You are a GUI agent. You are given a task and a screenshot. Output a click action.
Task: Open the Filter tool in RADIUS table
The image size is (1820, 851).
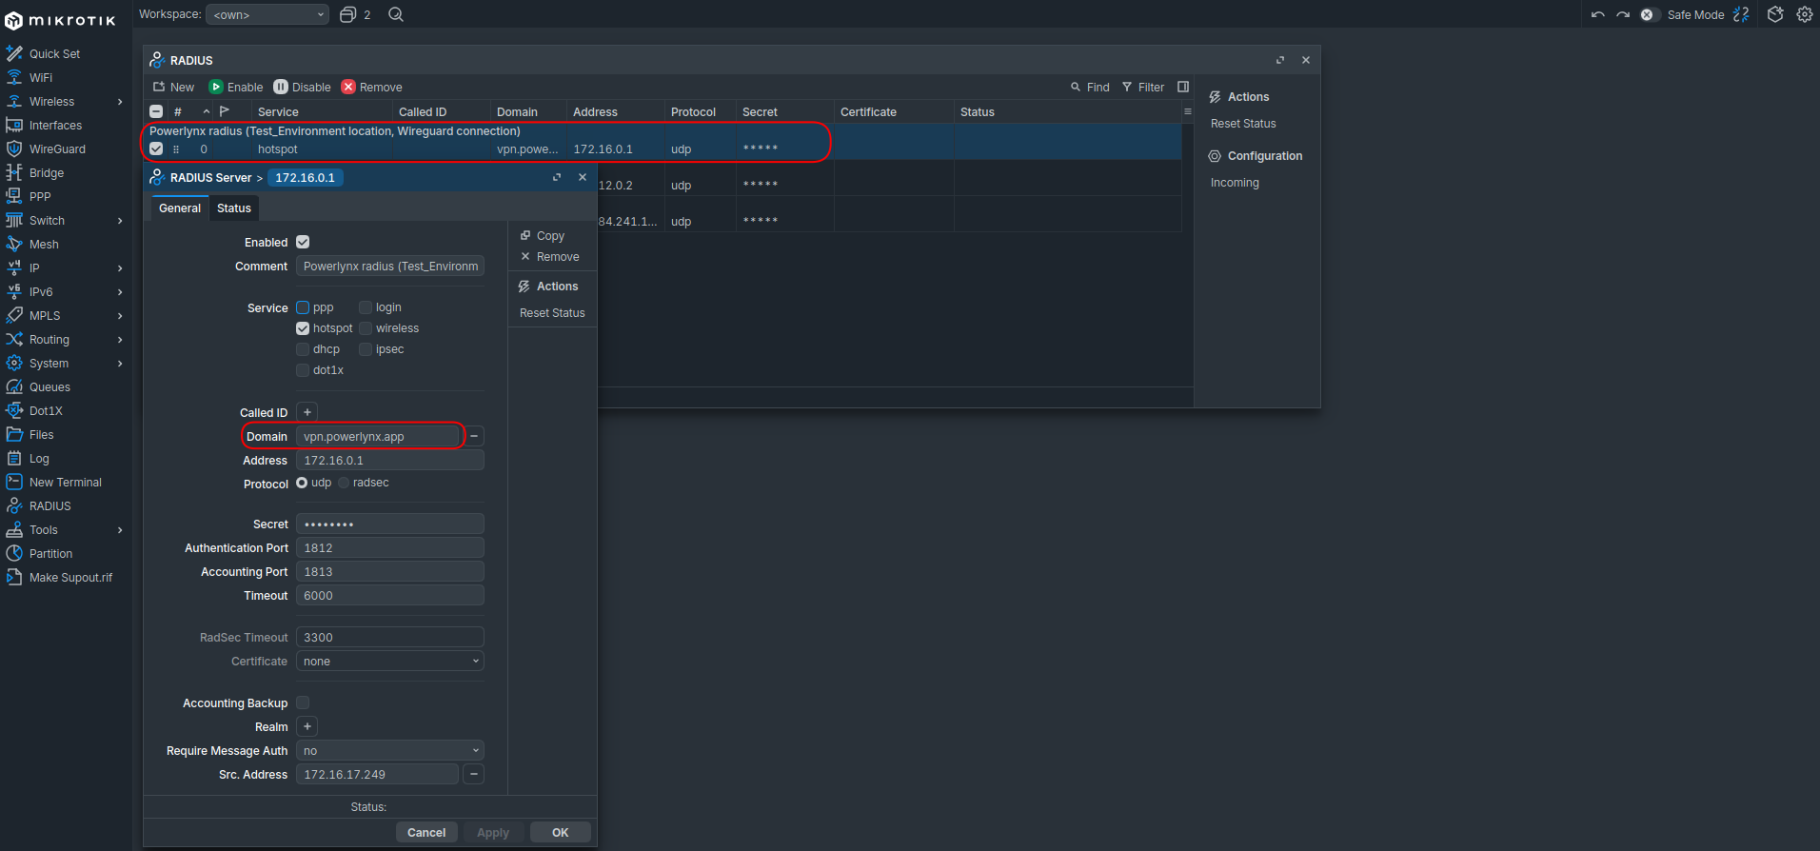[x=1143, y=87]
